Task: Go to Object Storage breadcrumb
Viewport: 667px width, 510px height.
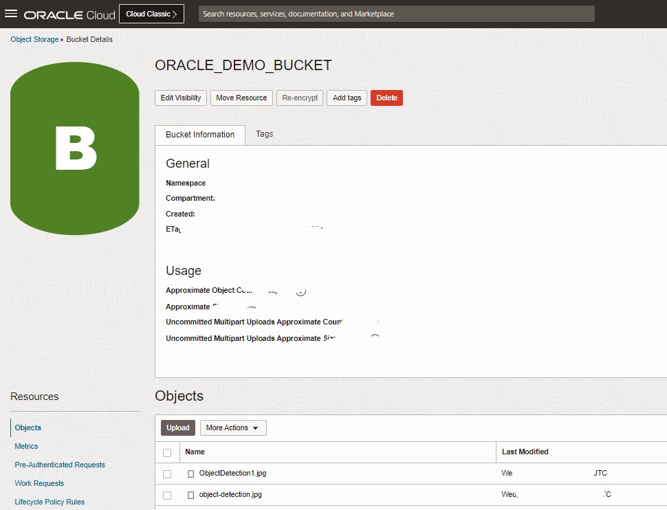Action: [x=34, y=39]
